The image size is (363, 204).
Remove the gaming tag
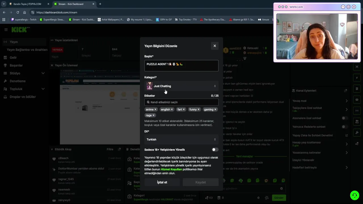click(x=215, y=109)
